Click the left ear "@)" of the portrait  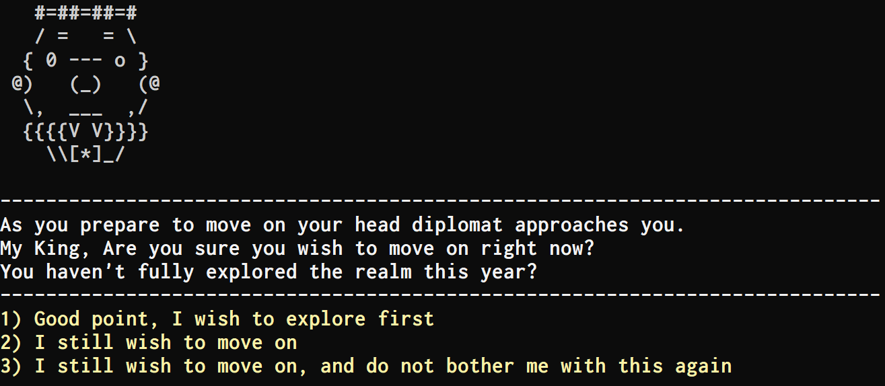point(23,85)
